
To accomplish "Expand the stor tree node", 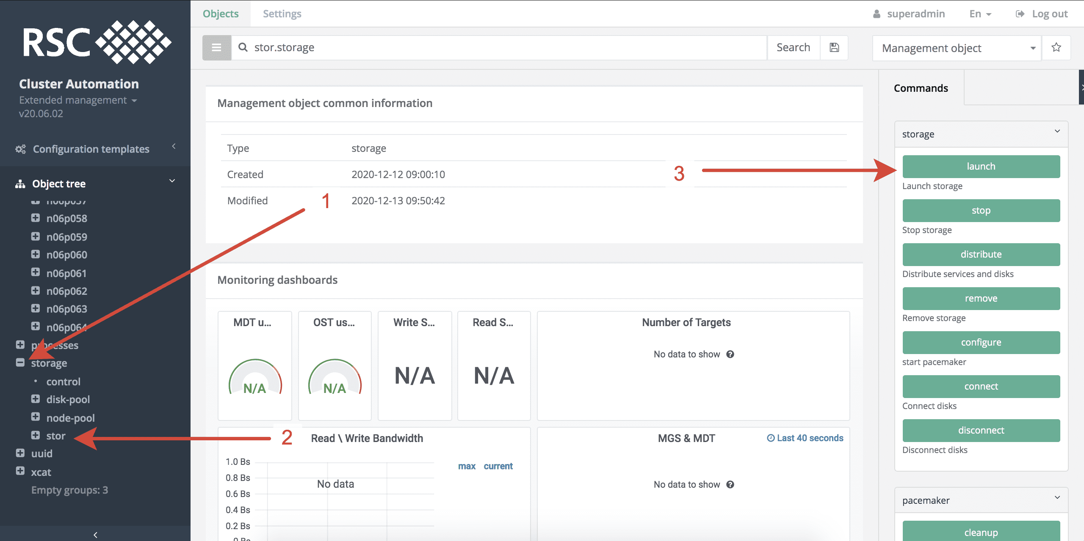I will 36,435.
